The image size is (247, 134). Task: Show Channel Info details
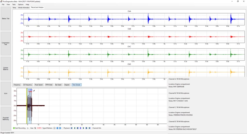point(97,128)
